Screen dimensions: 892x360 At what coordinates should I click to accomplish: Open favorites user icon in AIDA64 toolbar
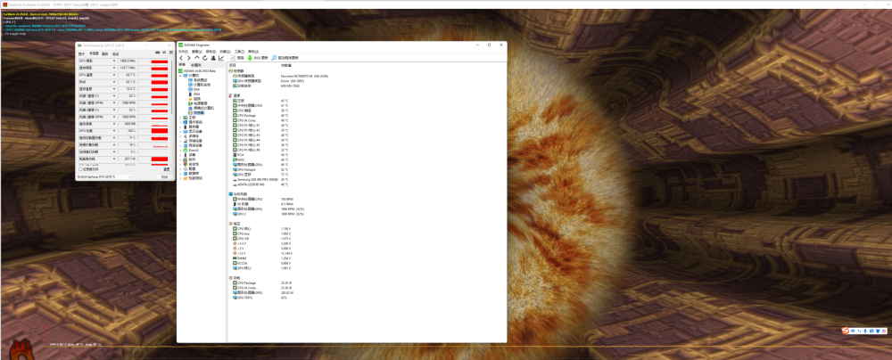pos(213,58)
